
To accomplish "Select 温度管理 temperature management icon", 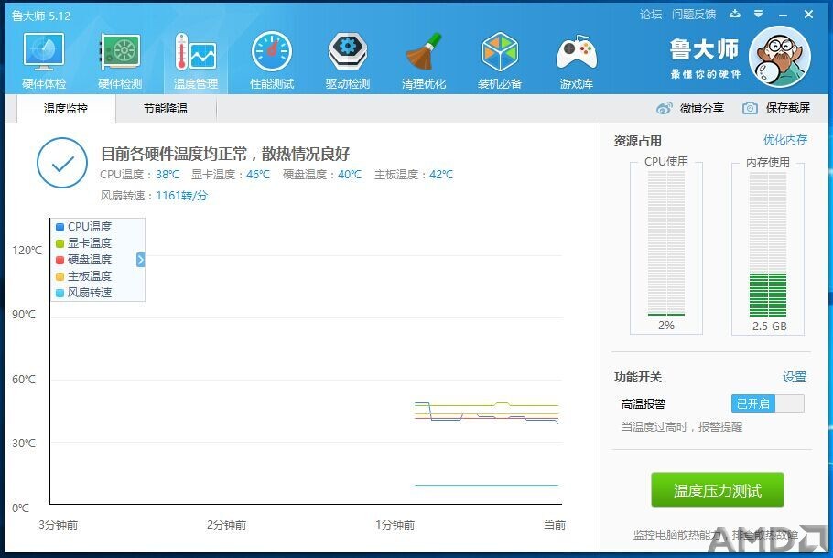I will coord(196,52).
